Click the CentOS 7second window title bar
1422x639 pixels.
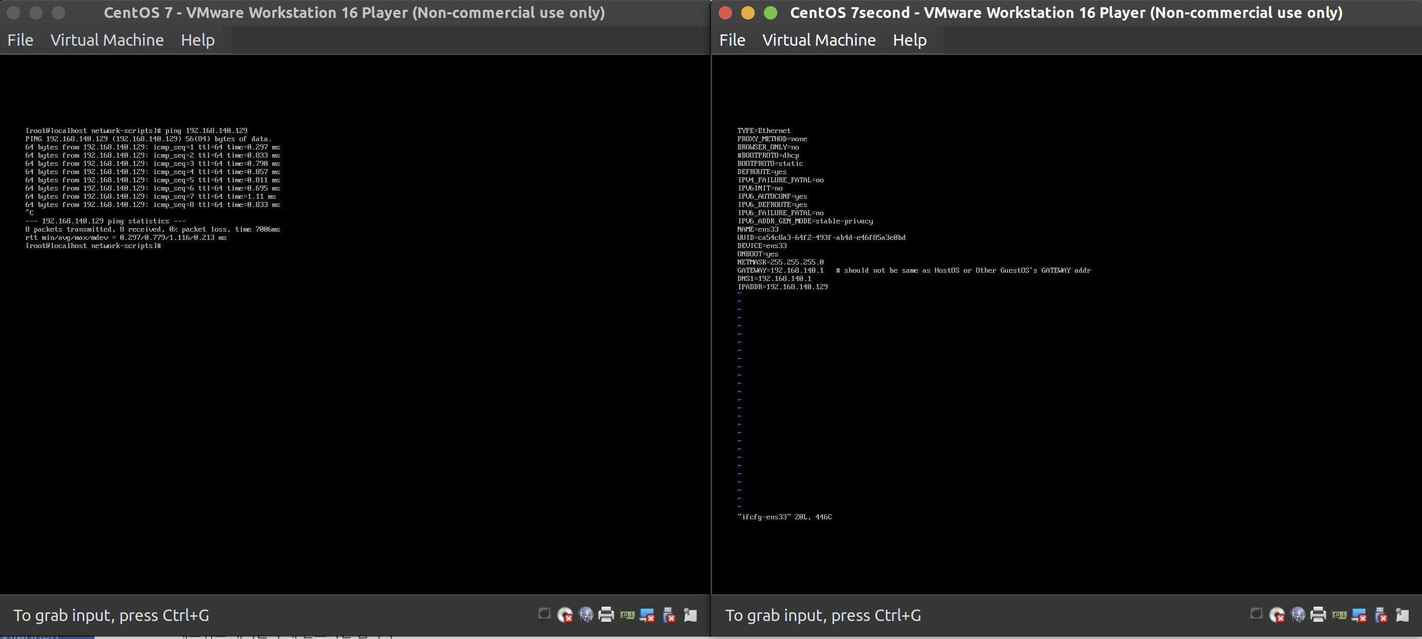(1066, 13)
